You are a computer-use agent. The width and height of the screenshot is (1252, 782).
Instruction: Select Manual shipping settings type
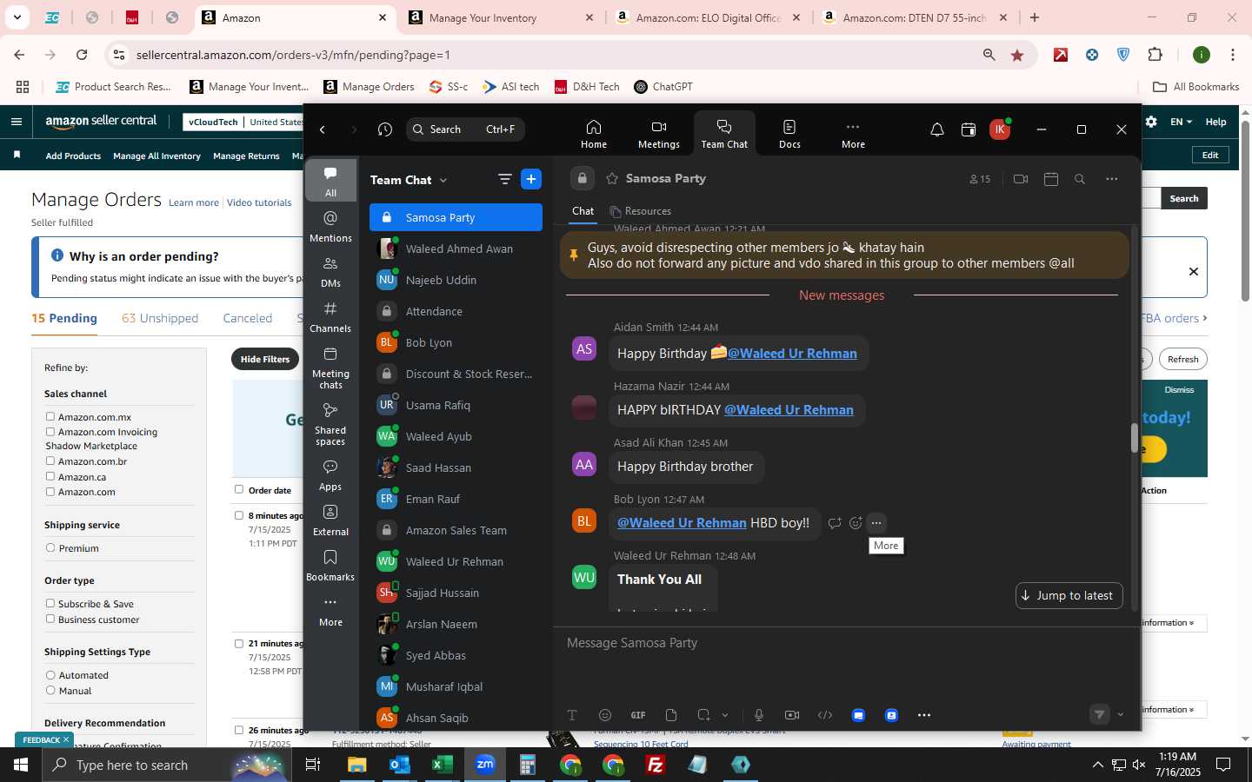pos(50,690)
